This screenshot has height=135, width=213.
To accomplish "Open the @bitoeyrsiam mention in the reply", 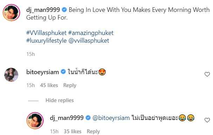I will tap(111, 118).
